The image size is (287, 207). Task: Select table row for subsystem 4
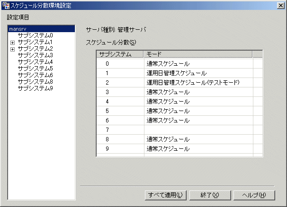tap(179, 102)
